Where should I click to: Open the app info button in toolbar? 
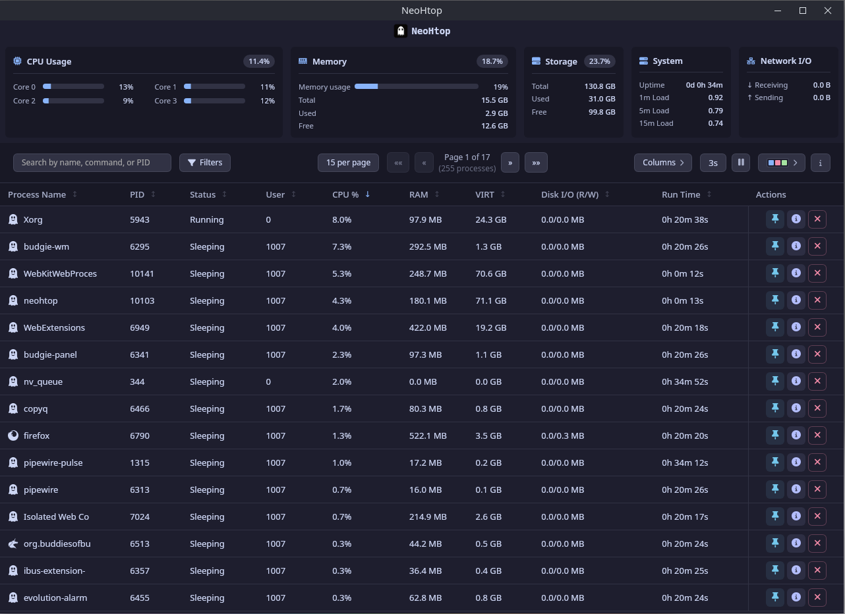point(820,163)
